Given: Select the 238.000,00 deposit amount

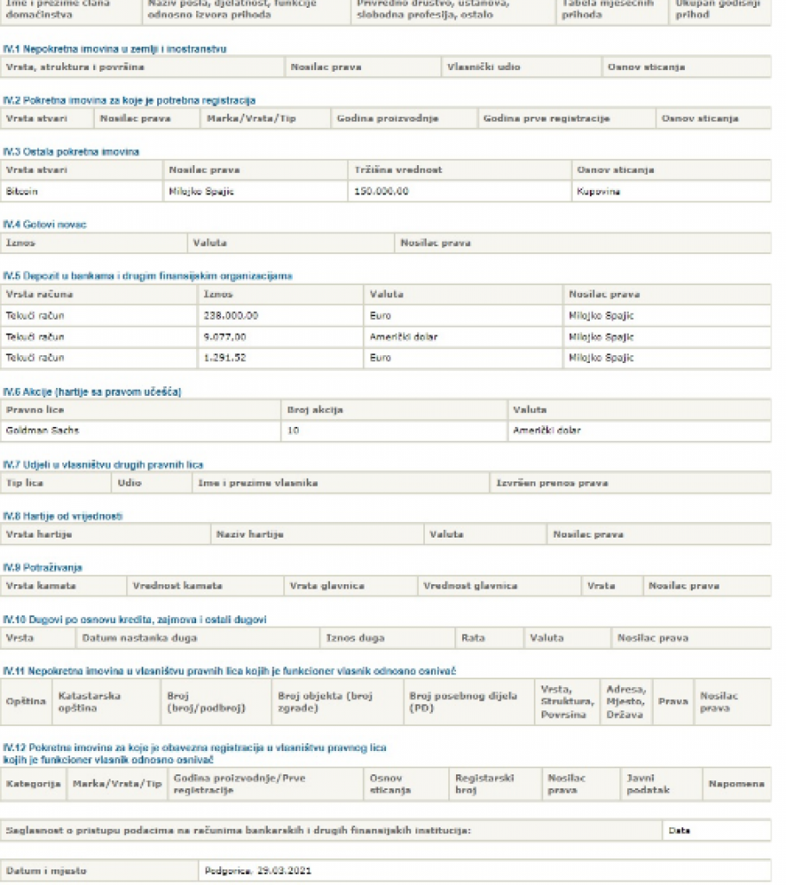Looking at the screenshot, I should pyautogui.click(x=231, y=316).
